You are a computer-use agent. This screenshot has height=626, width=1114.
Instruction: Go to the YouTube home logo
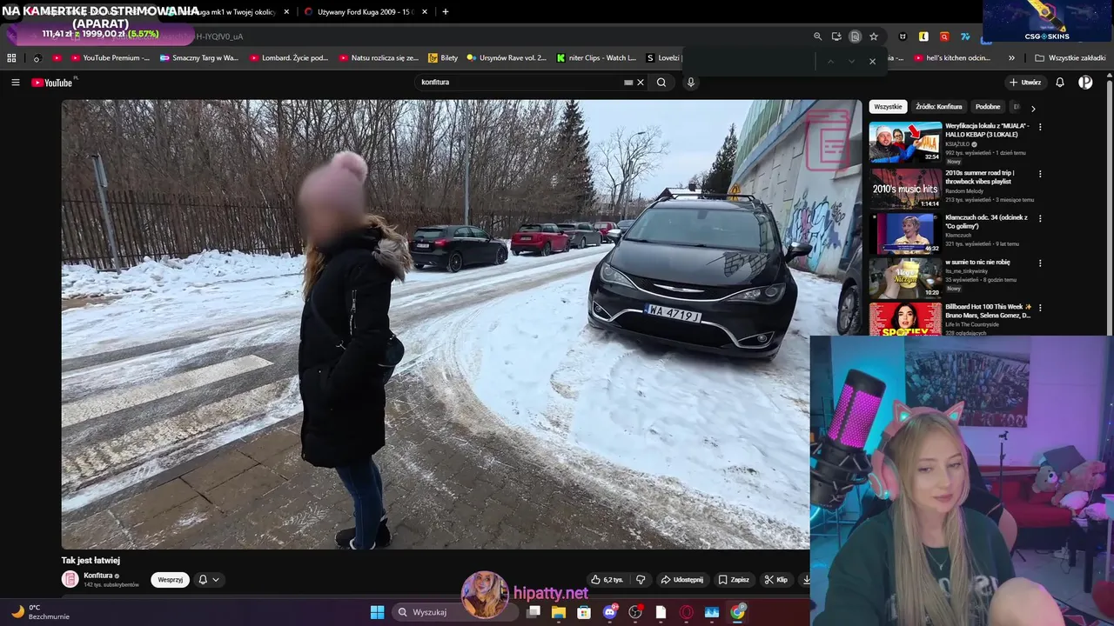coord(52,83)
